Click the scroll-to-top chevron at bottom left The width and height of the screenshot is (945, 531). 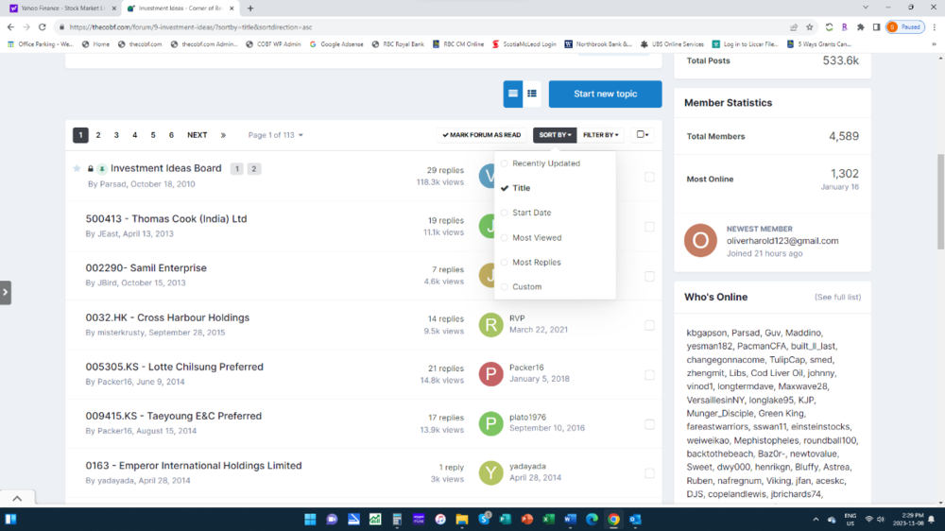pyautogui.click(x=17, y=498)
